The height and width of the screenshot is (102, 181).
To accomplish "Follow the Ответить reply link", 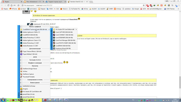I will tap(33, 21).
